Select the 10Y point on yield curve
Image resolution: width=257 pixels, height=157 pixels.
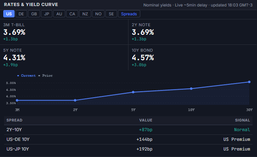[191, 89]
